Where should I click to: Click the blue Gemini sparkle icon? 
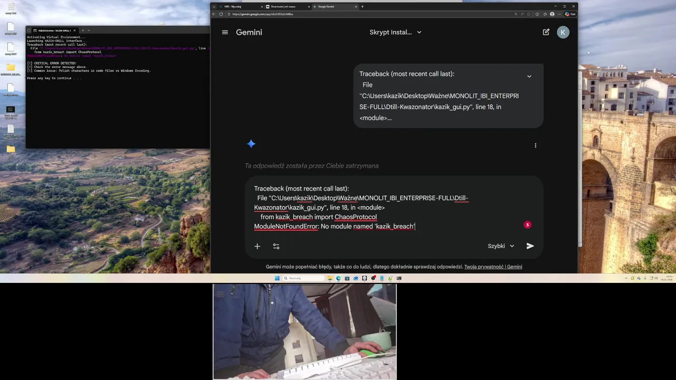(251, 144)
